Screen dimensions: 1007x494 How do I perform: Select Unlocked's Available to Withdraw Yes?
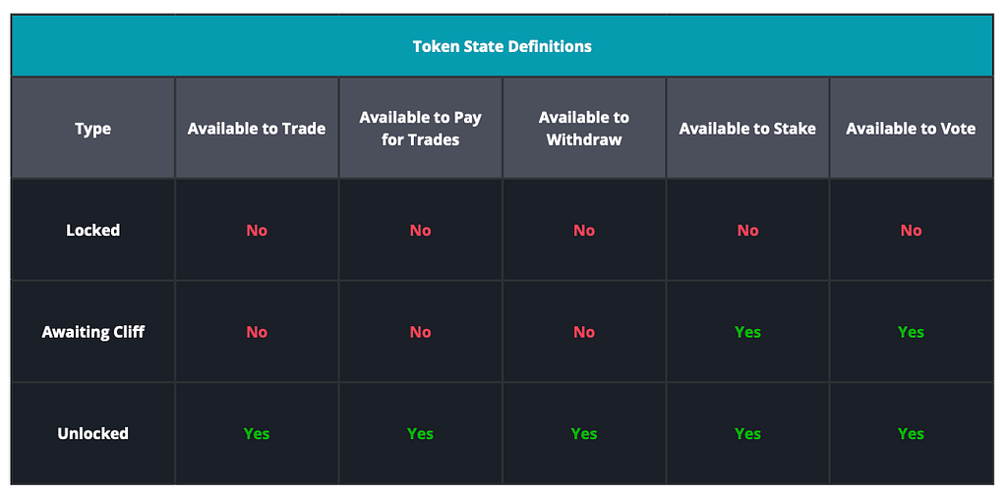[584, 434]
